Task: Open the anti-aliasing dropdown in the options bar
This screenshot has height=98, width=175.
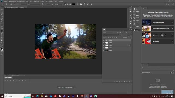Action: (59, 4)
